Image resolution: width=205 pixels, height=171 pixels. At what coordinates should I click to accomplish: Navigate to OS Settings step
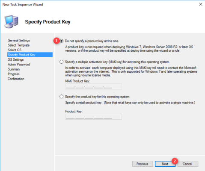[16, 59]
